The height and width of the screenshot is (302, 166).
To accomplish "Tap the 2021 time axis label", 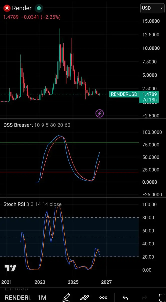I will 7,282.
